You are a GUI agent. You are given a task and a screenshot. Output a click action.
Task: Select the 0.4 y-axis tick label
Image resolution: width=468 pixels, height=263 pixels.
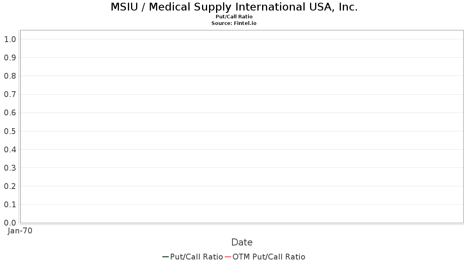click(10, 149)
